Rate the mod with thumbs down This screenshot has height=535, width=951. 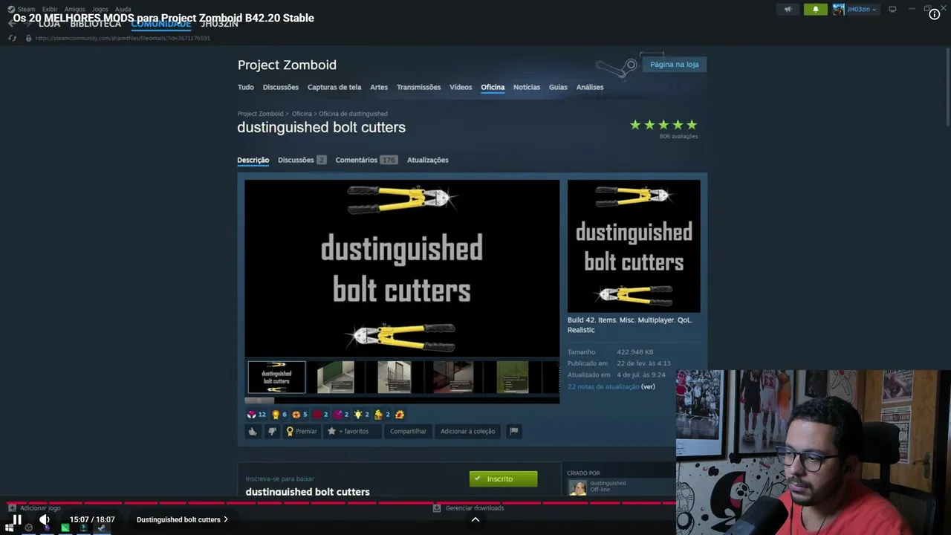click(x=272, y=431)
